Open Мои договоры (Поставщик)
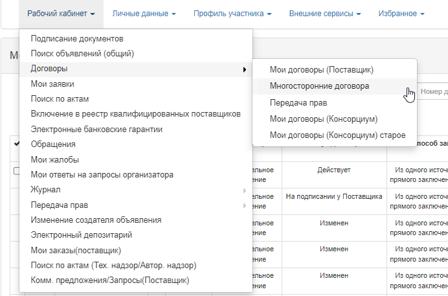 (321, 69)
